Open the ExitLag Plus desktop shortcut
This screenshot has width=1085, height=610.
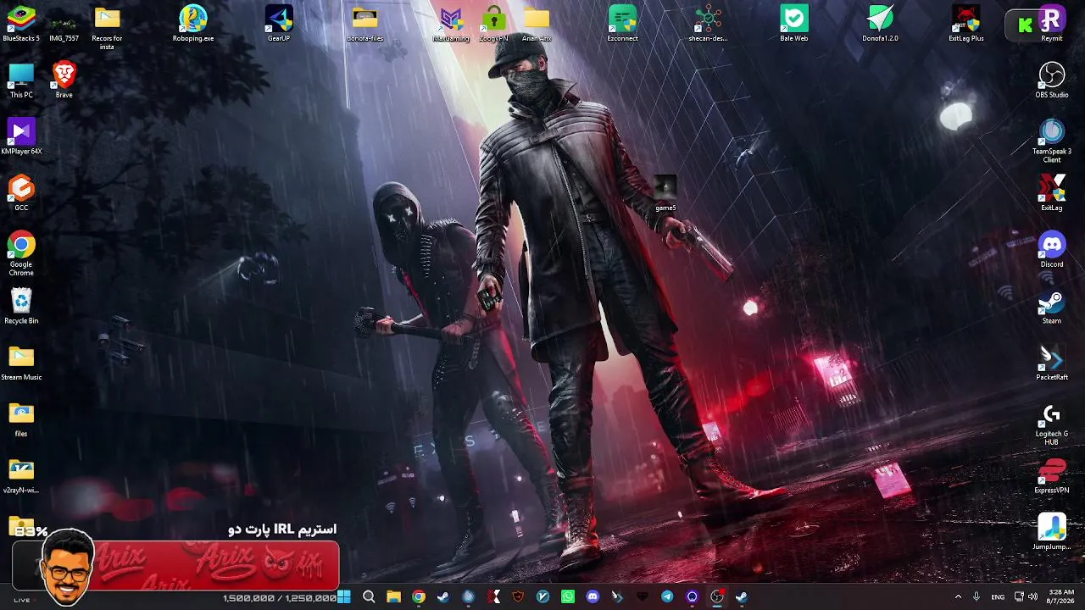(966, 23)
